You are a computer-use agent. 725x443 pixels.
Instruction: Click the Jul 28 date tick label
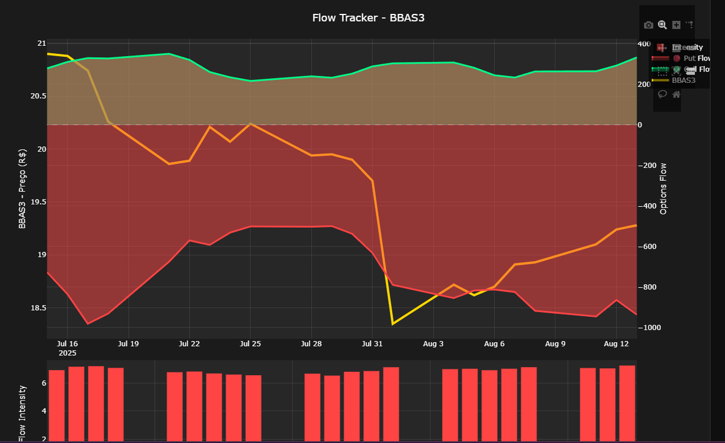click(x=311, y=344)
